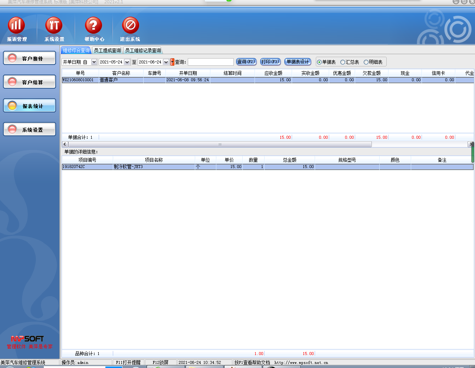Open the 系统设置 sidebar module

(30, 129)
